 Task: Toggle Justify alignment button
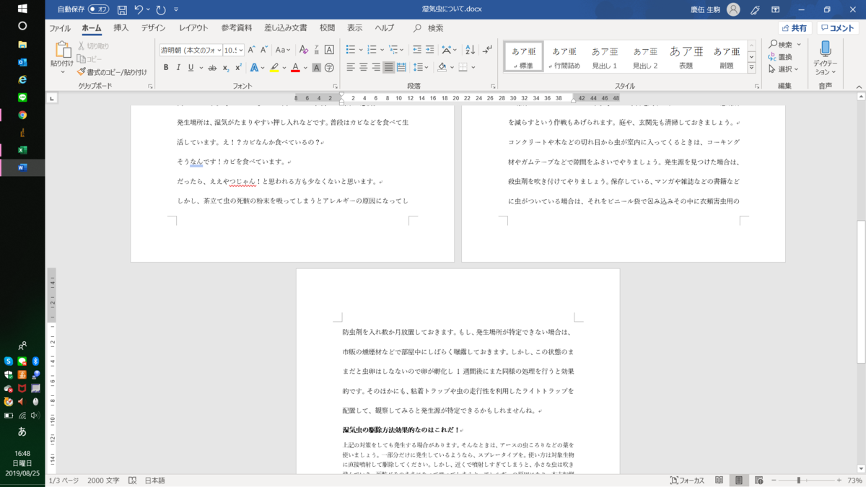(389, 68)
